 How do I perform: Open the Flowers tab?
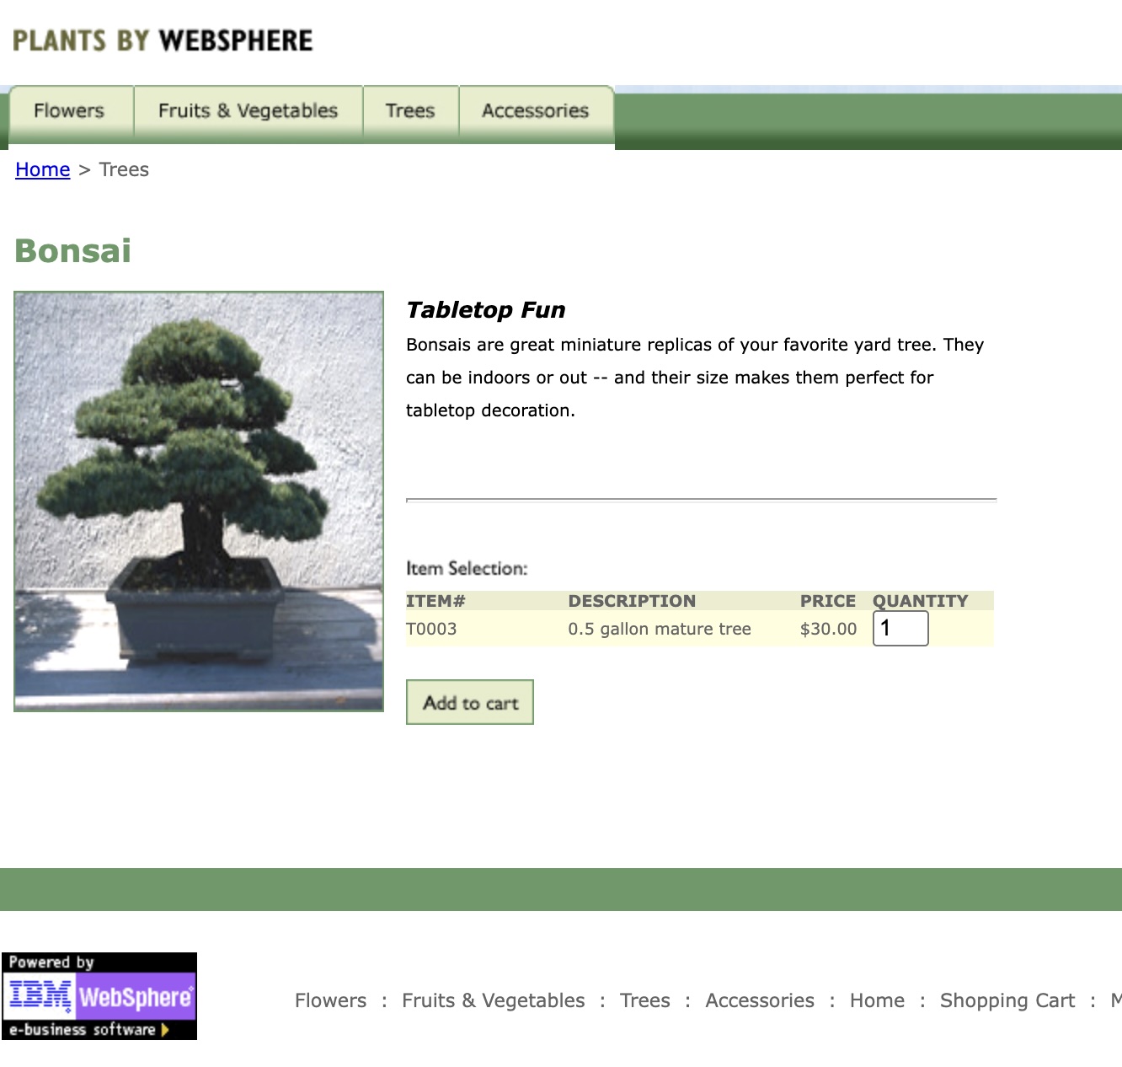pyautogui.click(x=69, y=111)
